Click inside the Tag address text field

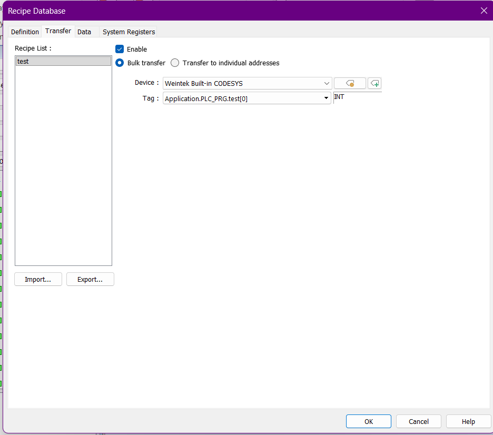242,98
